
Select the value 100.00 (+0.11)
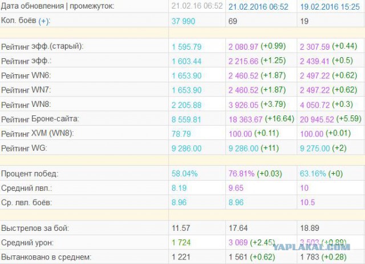[x=253, y=134]
